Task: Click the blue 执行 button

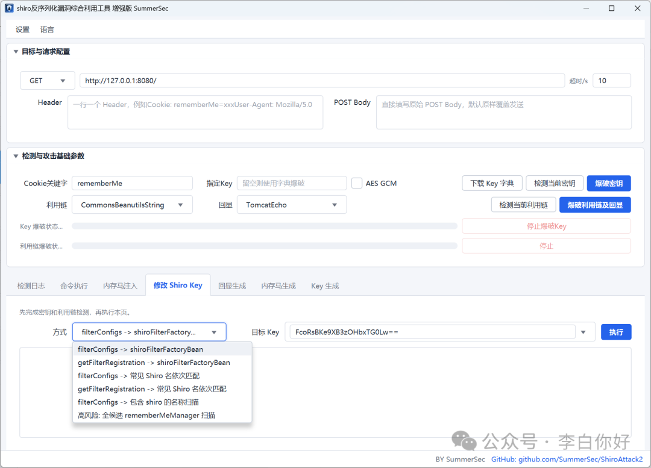Action: coord(616,332)
